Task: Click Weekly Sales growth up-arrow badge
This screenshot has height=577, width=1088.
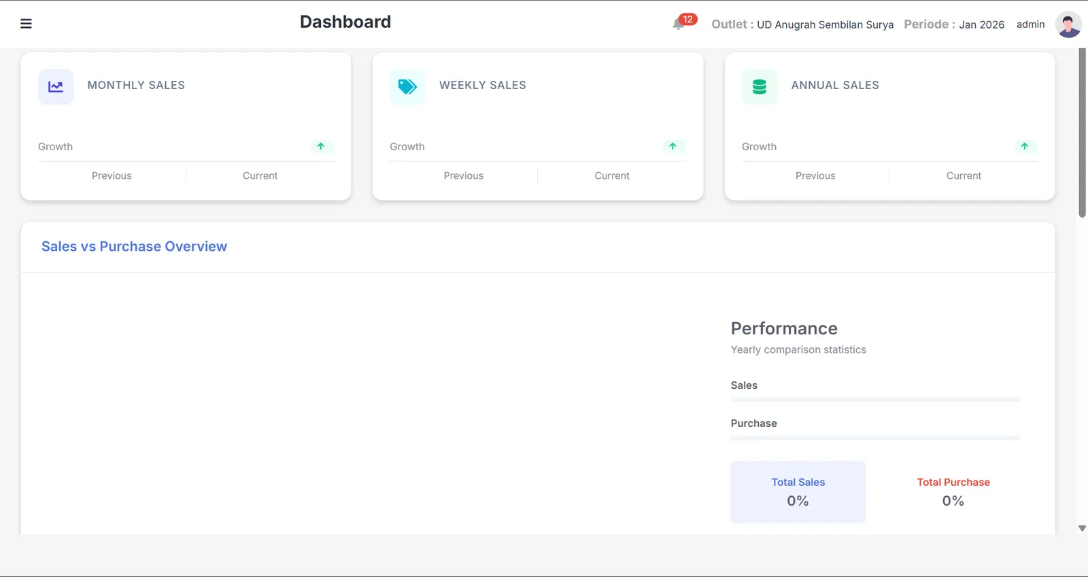Action: (x=673, y=146)
